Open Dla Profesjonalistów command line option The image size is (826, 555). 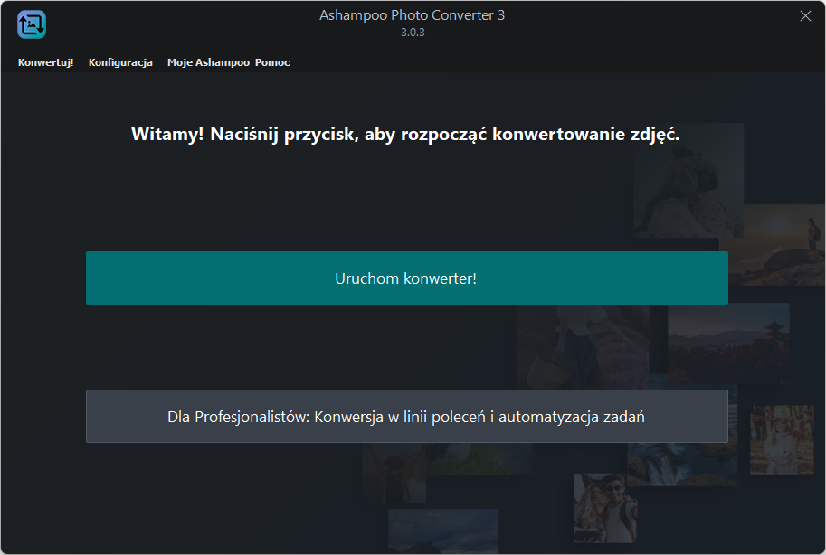coord(407,416)
